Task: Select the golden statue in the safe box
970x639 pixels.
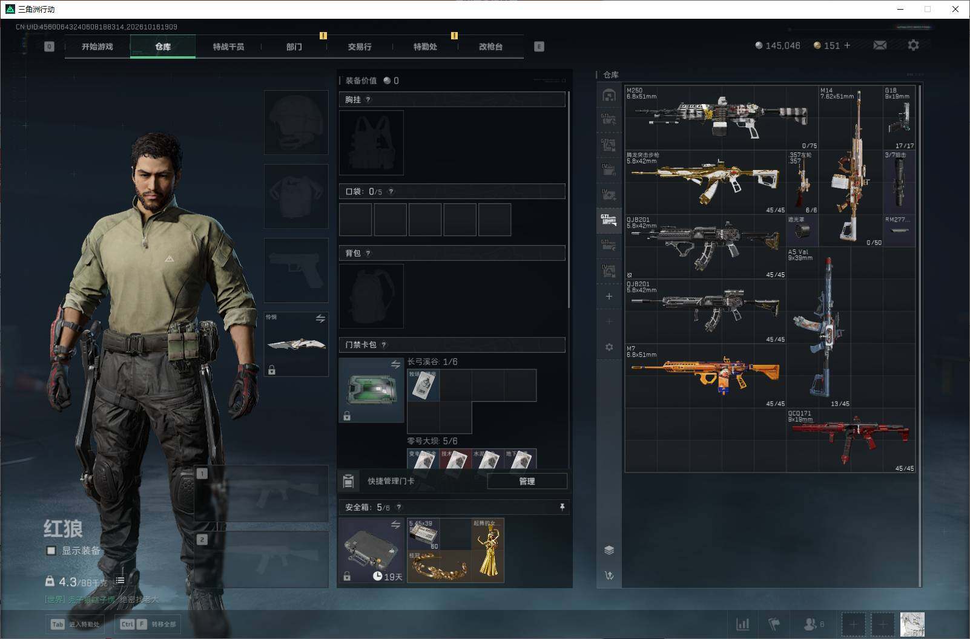Action: coord(488,550)
